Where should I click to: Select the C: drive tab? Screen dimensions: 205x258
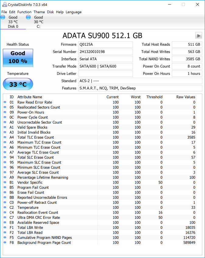click(39, 22)
